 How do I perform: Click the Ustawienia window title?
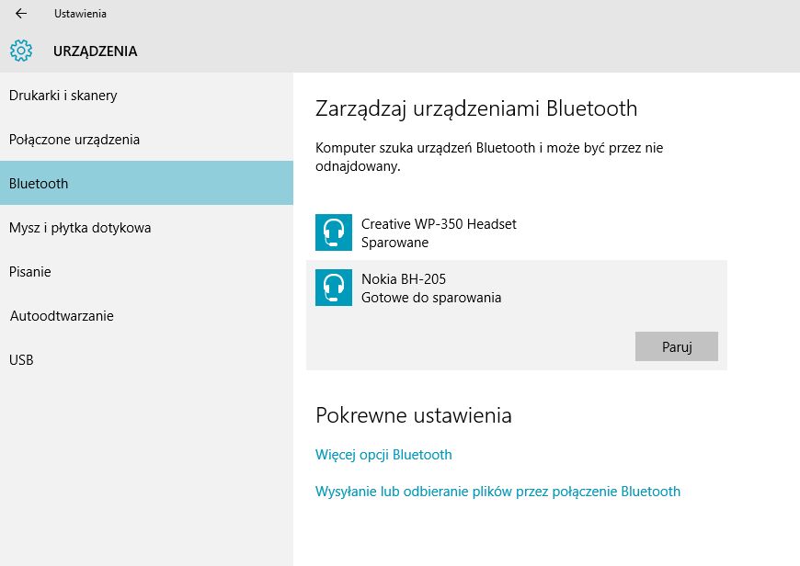tap(80, 14)
